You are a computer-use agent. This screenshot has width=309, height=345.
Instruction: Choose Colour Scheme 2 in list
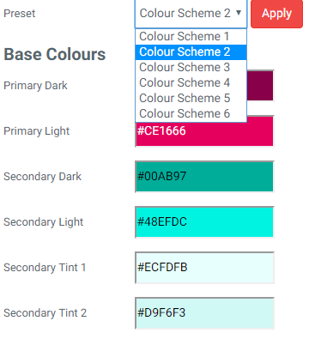[191, 52]
